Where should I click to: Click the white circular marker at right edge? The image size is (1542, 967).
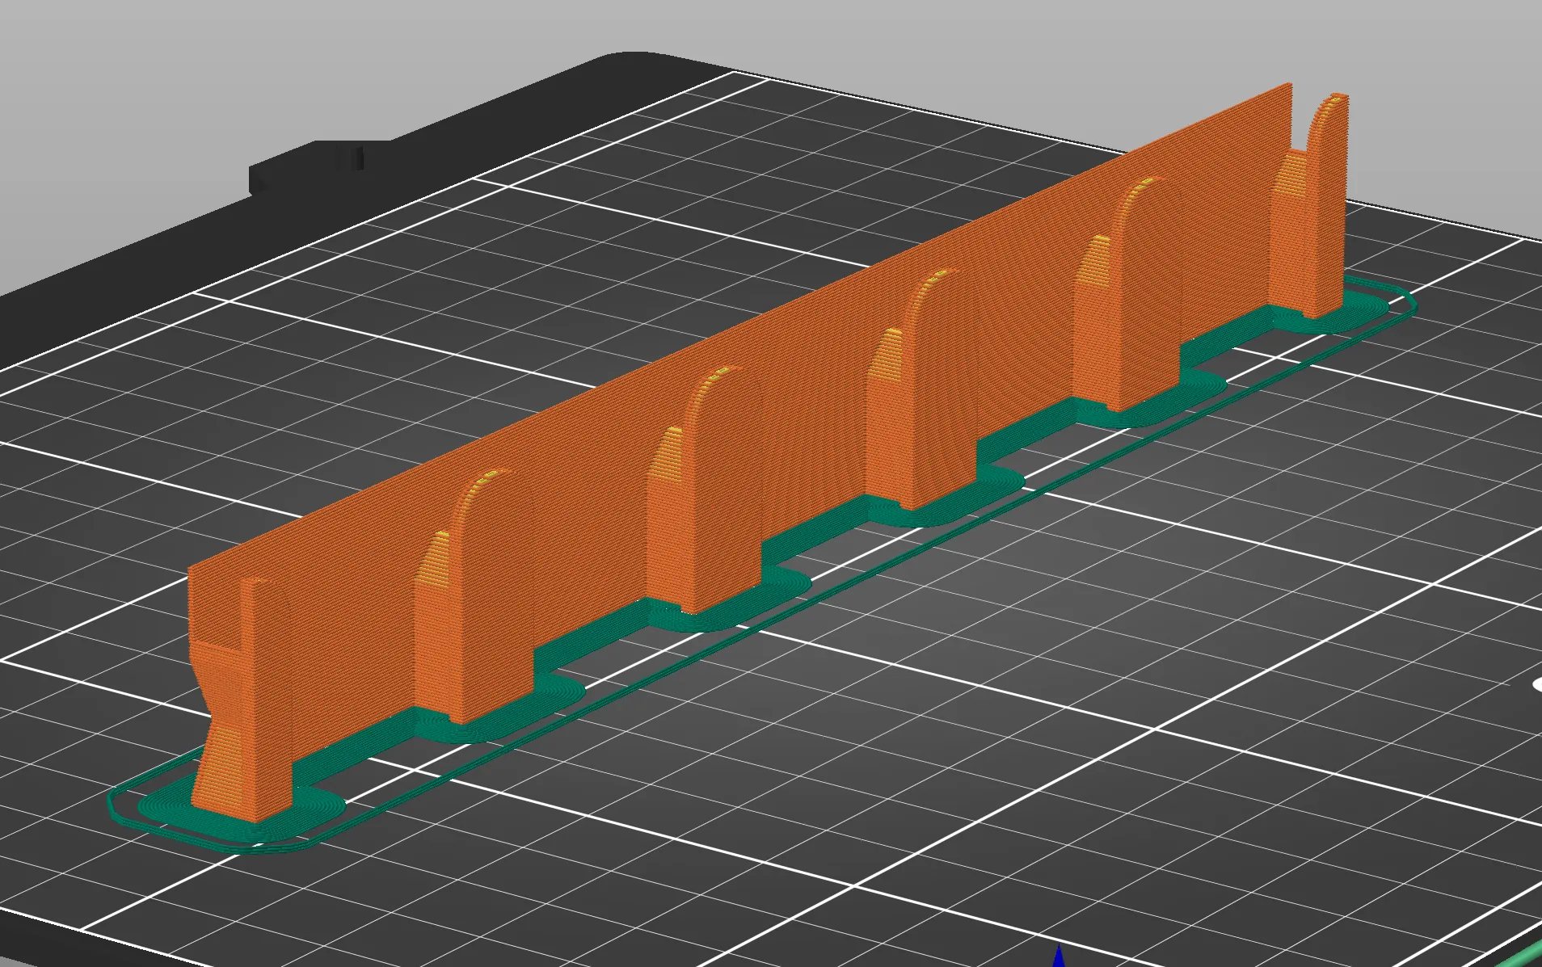click(1536, 685)
